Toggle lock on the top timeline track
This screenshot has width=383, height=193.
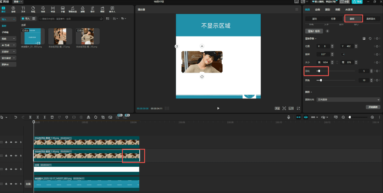point(6,142)
